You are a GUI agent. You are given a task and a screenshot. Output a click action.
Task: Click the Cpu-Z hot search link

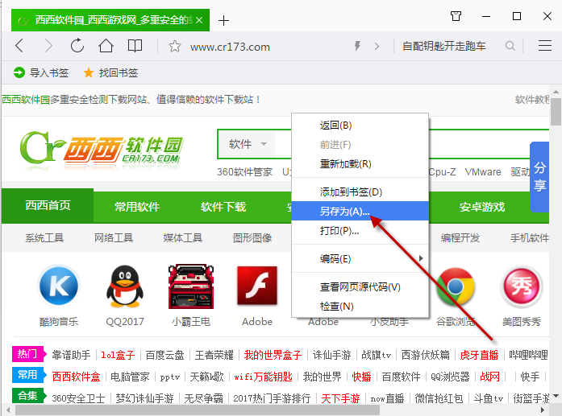443,172
